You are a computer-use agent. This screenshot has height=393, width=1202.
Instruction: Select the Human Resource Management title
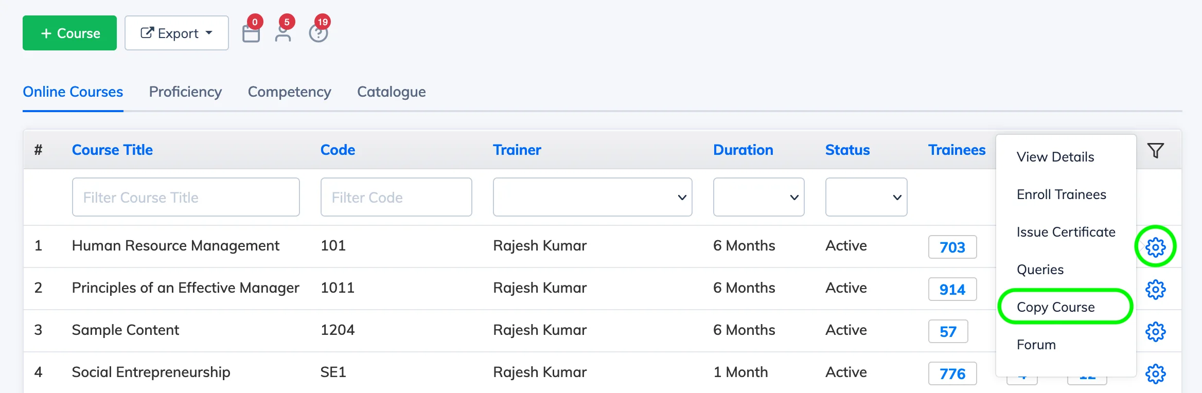(x=175, y=246)
